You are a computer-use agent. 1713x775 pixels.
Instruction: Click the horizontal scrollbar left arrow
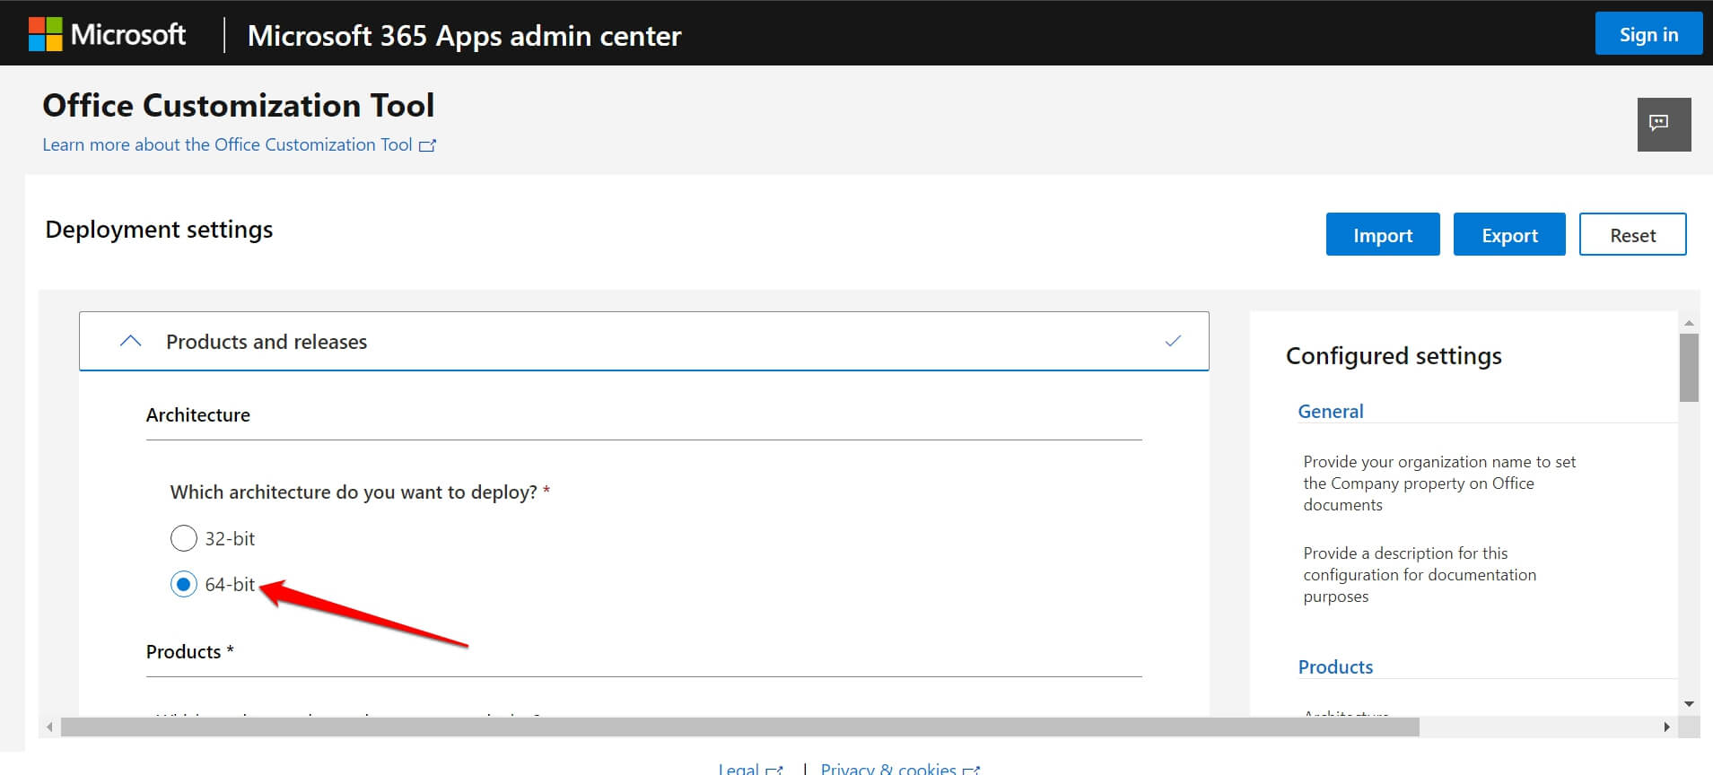(49, 727)
